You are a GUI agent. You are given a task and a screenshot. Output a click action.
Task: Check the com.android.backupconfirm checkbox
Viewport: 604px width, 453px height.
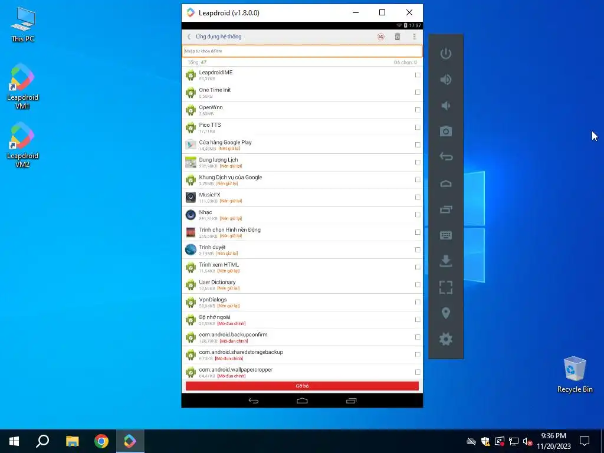(x=418, y=337)
